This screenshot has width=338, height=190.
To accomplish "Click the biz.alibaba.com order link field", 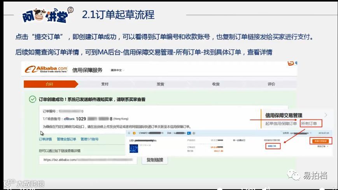I will pyautogui.click(x=88, y=160).
